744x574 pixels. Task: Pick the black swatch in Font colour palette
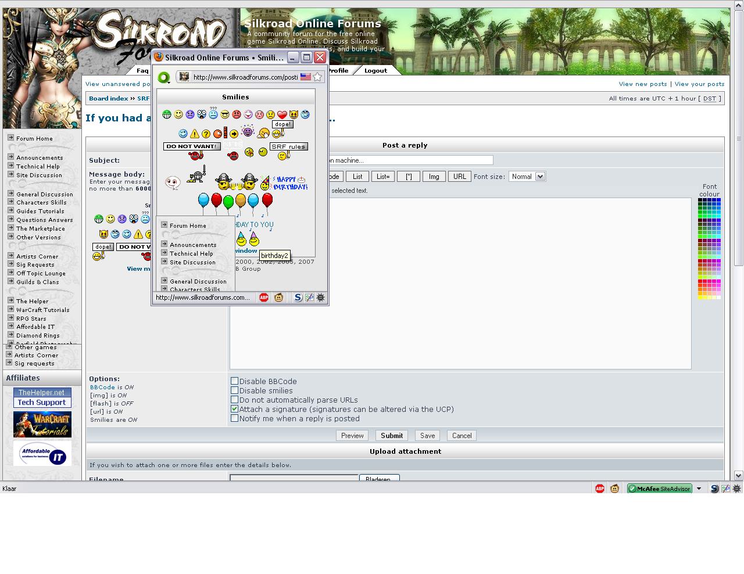coord(700,200)
